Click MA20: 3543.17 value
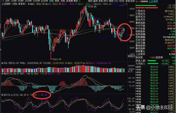176x113 pixels. 70,4
